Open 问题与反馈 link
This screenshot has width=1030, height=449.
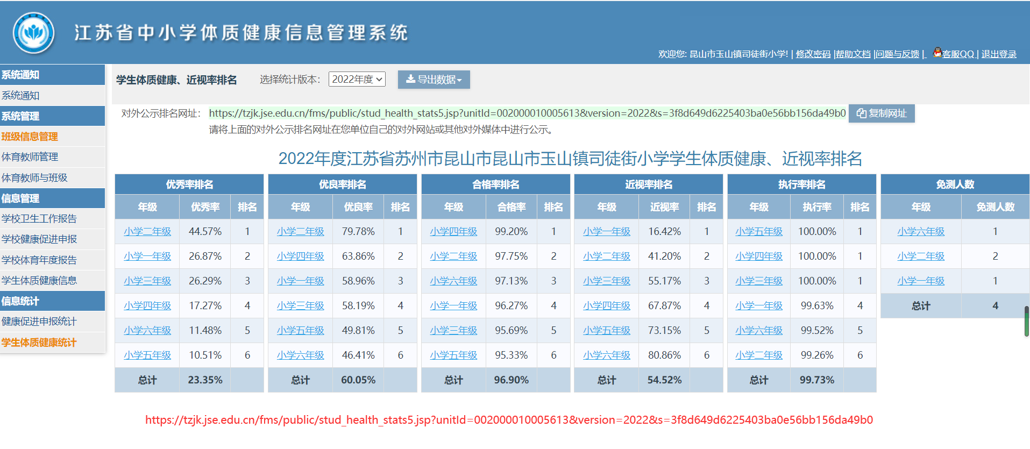pos(898,54)
